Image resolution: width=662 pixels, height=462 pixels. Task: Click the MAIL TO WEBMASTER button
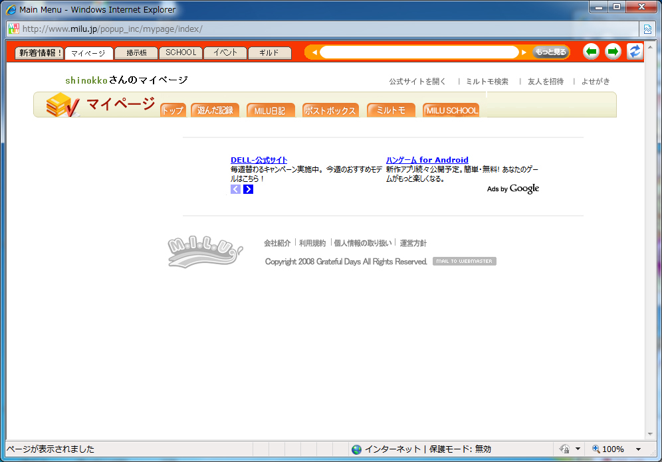465,262
